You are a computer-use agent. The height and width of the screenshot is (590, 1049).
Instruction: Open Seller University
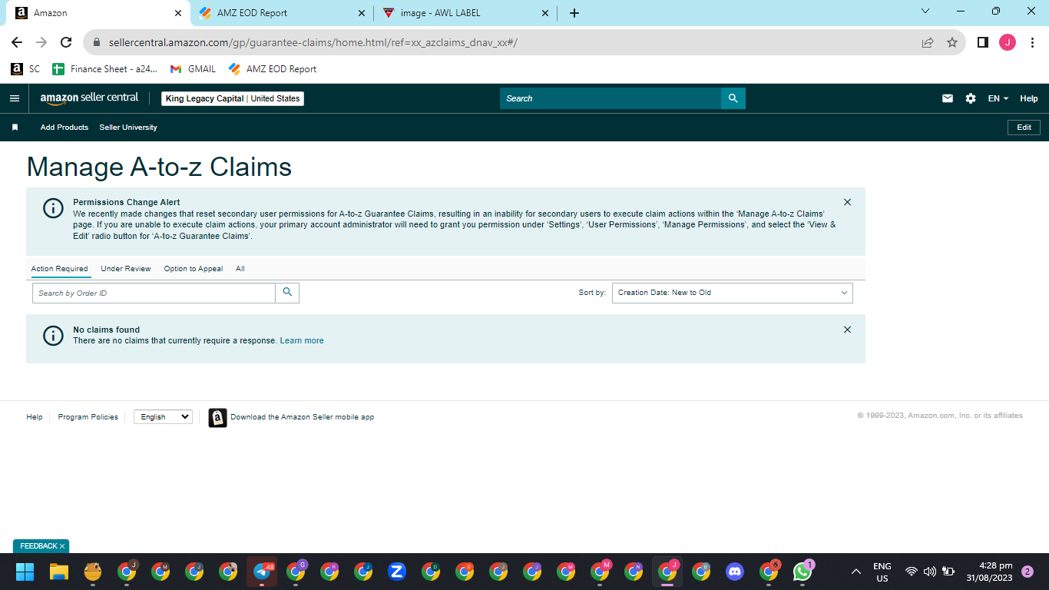click(128, 128)
